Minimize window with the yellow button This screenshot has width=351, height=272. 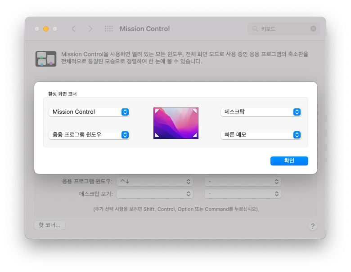point(46,29)
